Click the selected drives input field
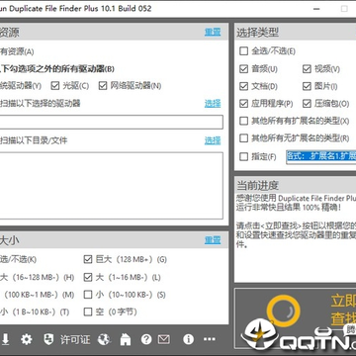356x356 pixels. click(x=112, y=122)
